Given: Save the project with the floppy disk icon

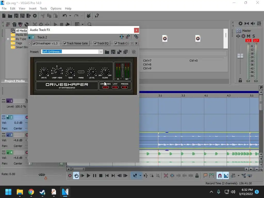Looking at the screenshot, I should tap(16, 16).
